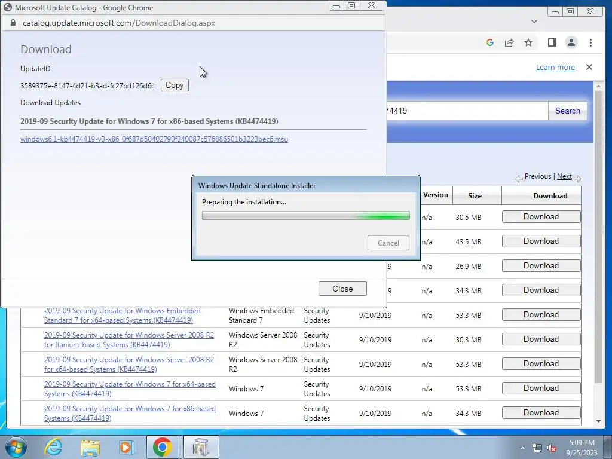Click the 30.3 MB size cell
The image size is (612, 459).
[469, 340]
